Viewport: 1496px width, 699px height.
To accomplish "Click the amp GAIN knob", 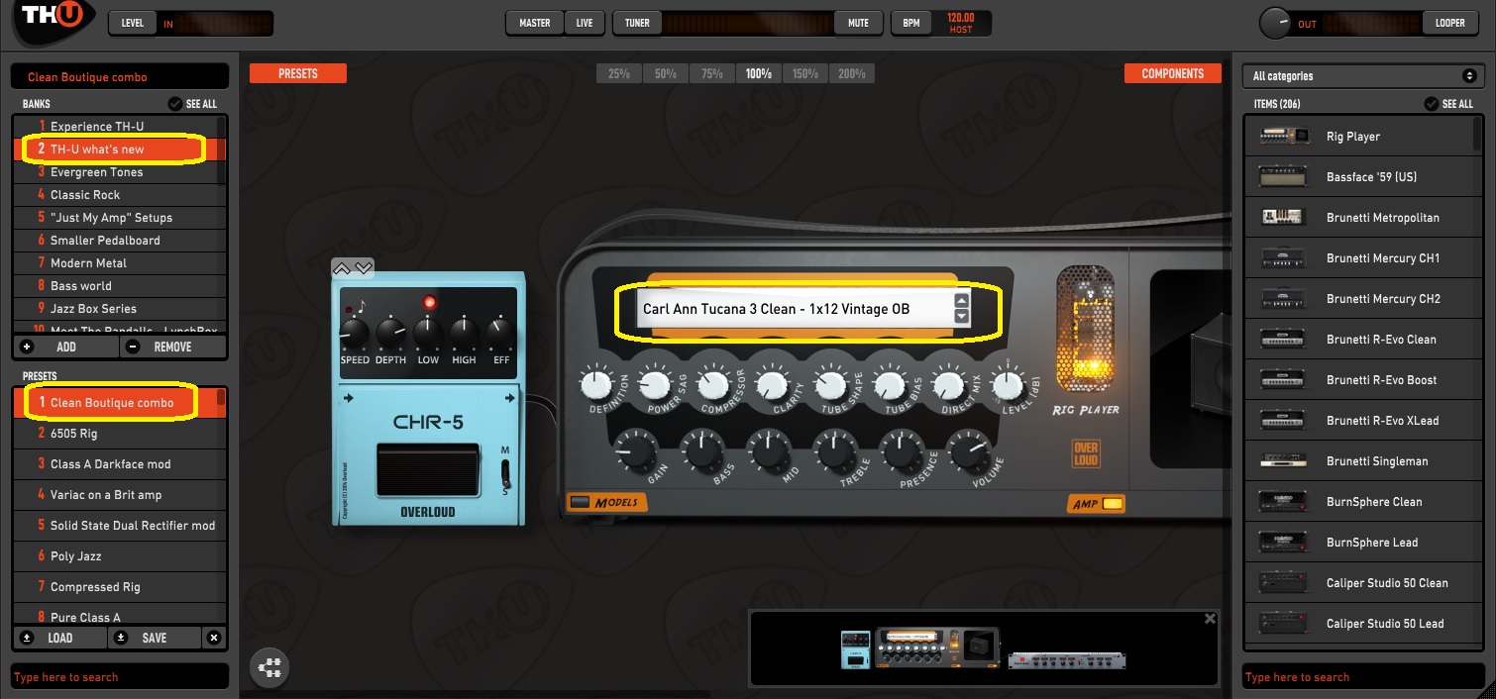I will click(635, 450).
